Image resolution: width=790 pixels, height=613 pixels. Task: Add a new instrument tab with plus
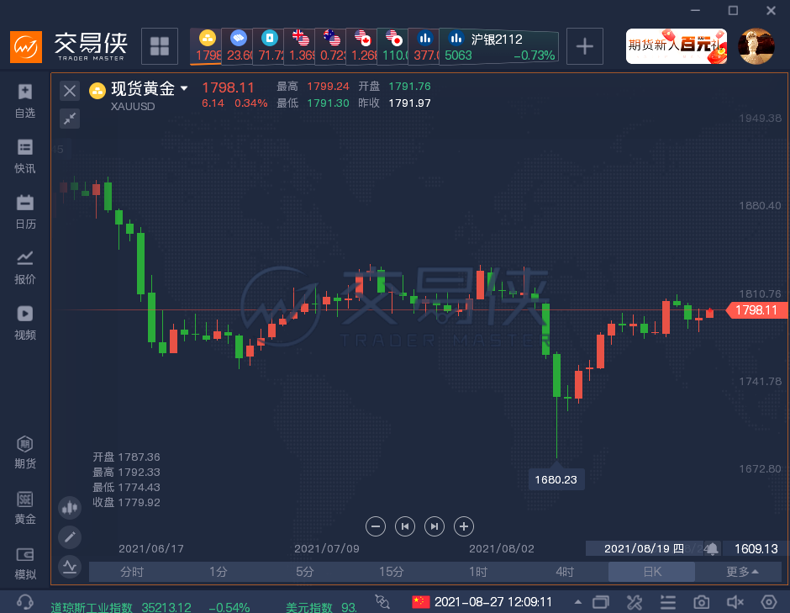(x=584, y=46)
